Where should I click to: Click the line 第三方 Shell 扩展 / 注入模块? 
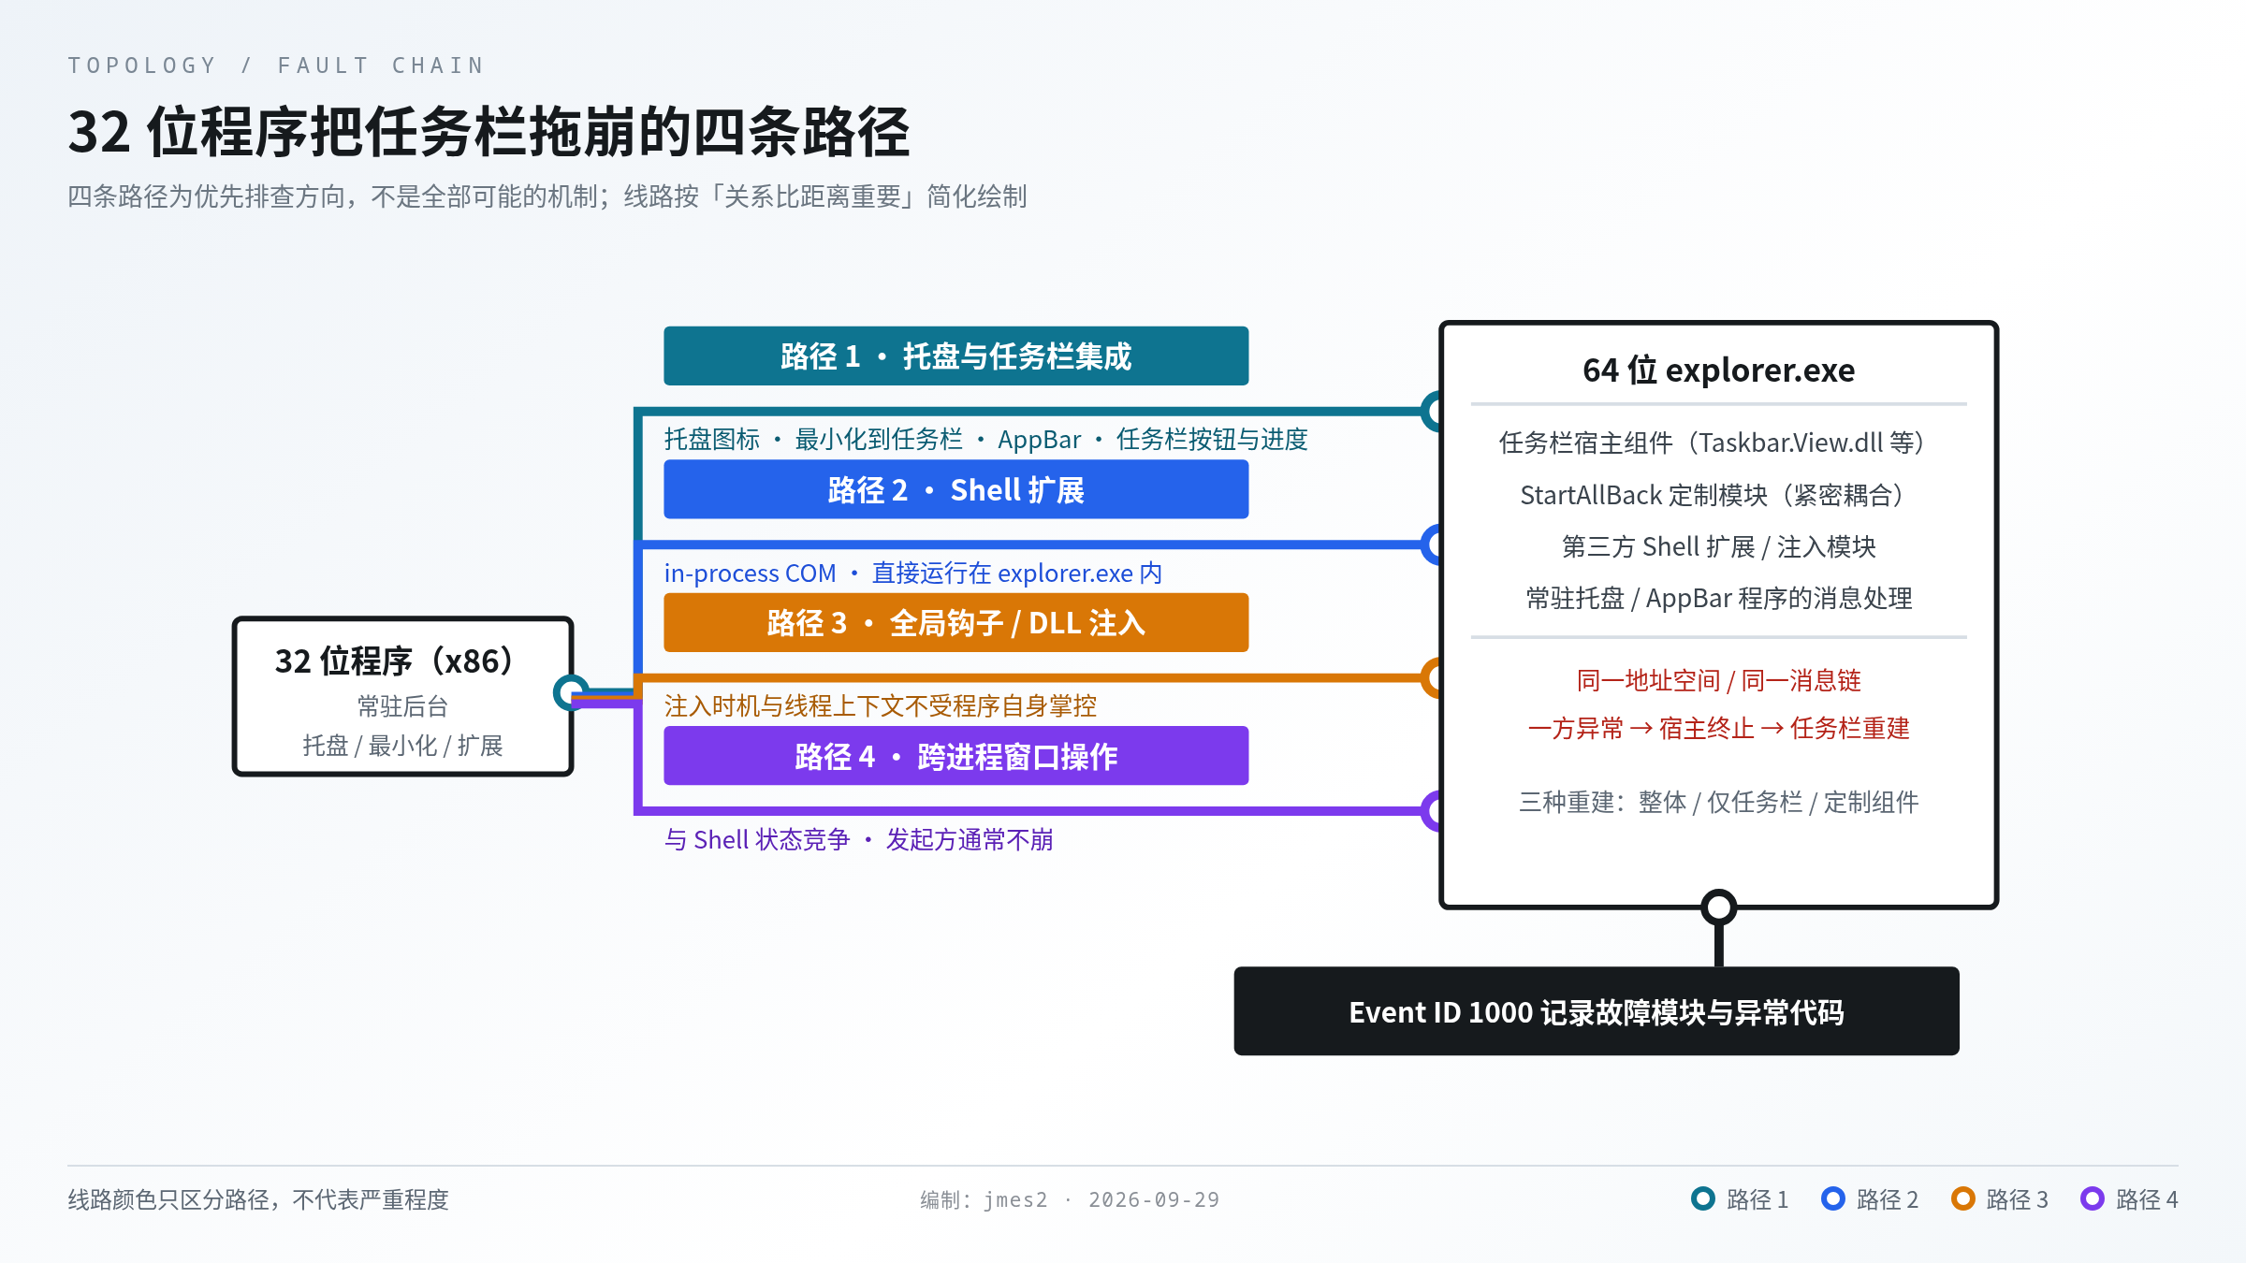1718,546
